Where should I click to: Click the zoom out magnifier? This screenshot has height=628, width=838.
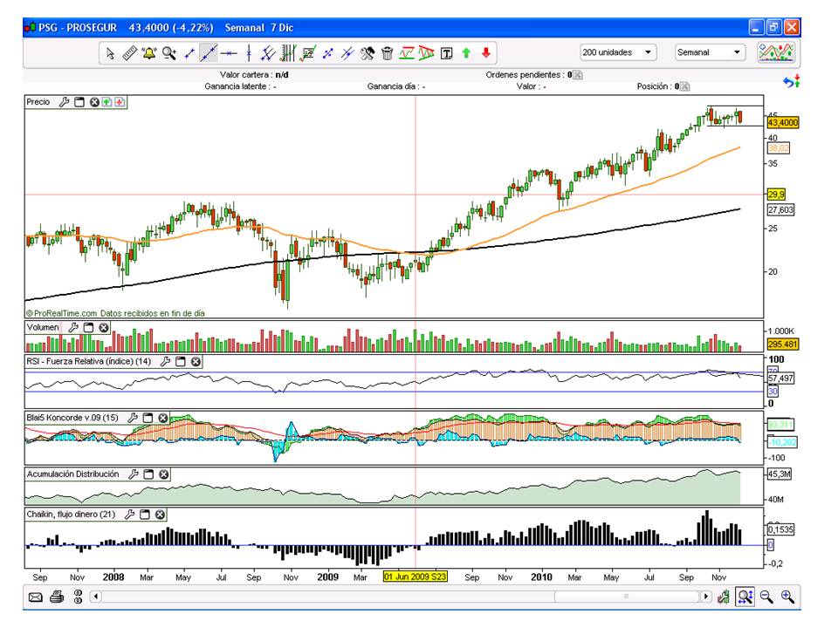766,597
